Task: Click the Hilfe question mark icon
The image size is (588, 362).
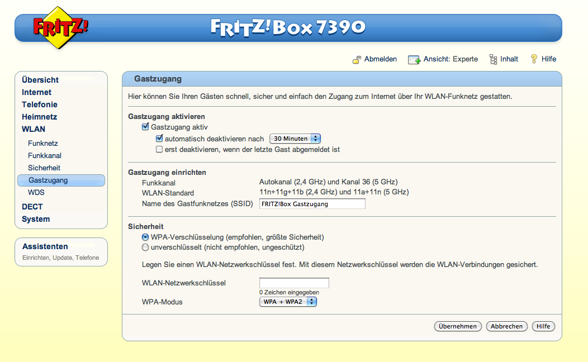Action: pos(534,59)
